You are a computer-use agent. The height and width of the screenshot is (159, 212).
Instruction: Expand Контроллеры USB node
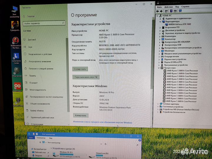click(160, 45)
